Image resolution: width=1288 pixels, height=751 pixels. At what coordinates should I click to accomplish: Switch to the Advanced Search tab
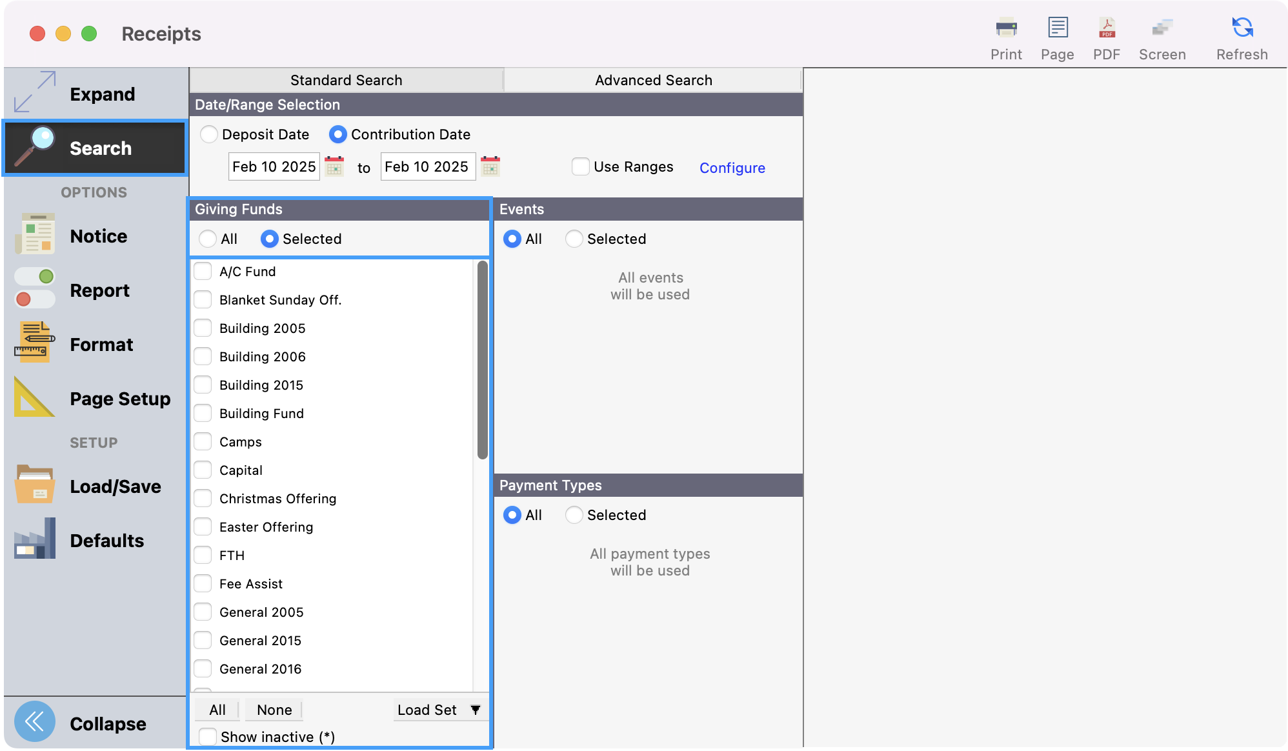(x=653, y=80)
